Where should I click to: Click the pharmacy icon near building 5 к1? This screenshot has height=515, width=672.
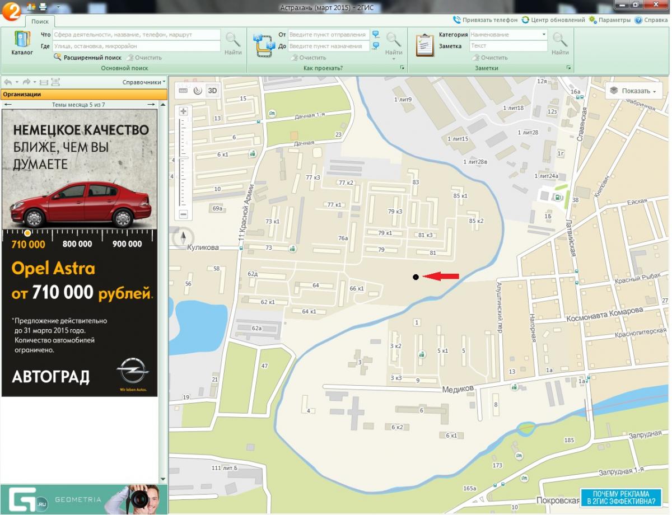pos(421,354)
